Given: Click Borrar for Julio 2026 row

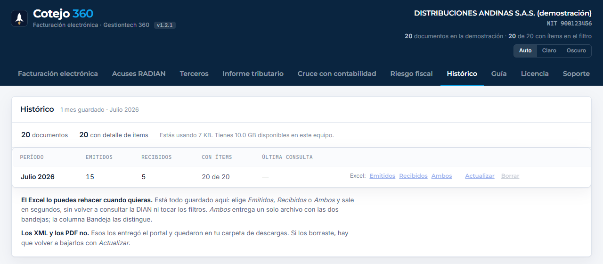Looking at the screenshot, I should click(x=510, y=176).
